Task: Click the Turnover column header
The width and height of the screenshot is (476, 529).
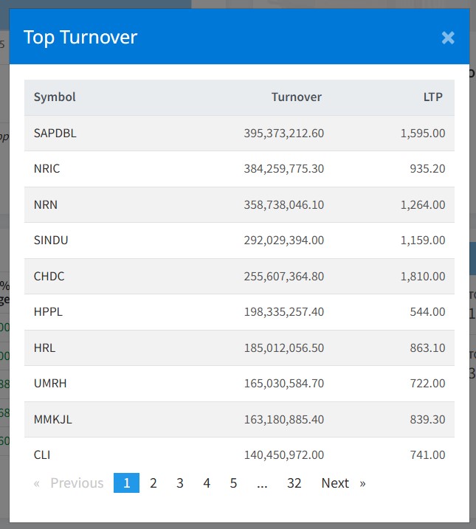Action: (x=296, y=97)
